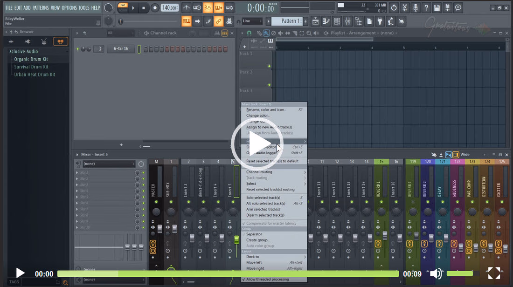Viewport: 513px width, 287px height.
Task: Open the FILE menu
Action: 9,7
